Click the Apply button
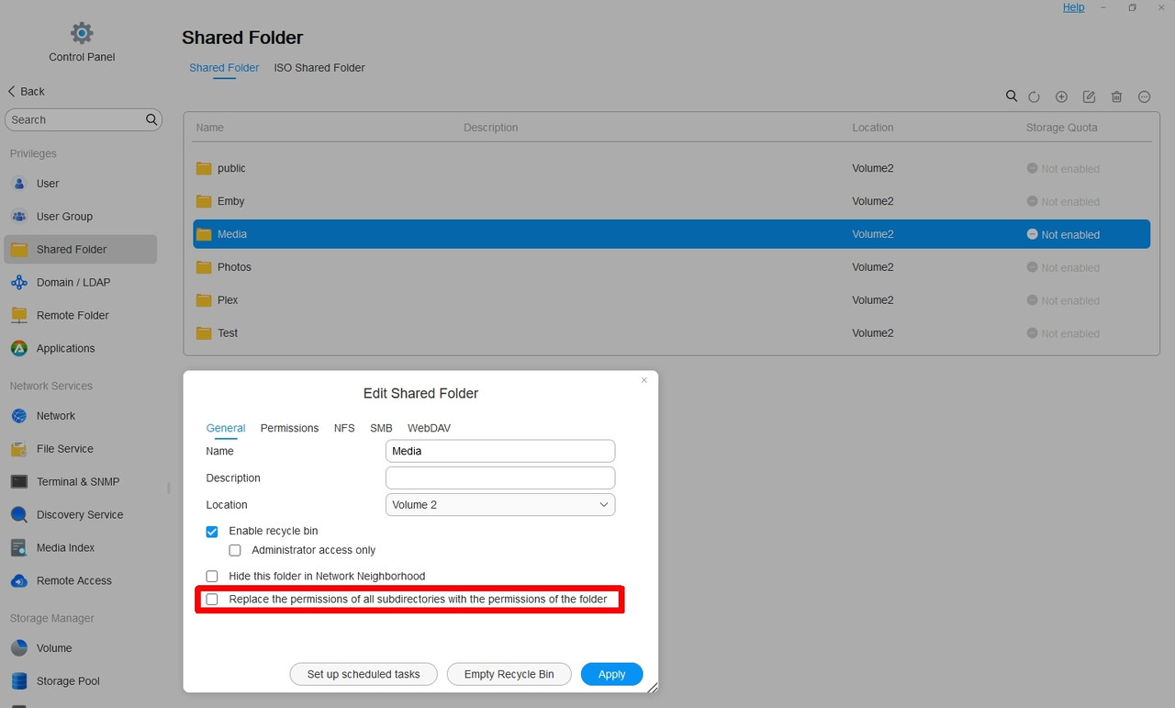Viewport: 1175px width, 708px height. coord(612,674)
